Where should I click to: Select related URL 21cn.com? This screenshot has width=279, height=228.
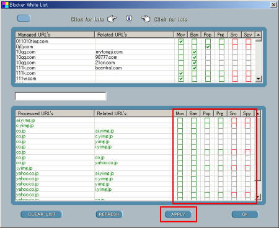105,63
